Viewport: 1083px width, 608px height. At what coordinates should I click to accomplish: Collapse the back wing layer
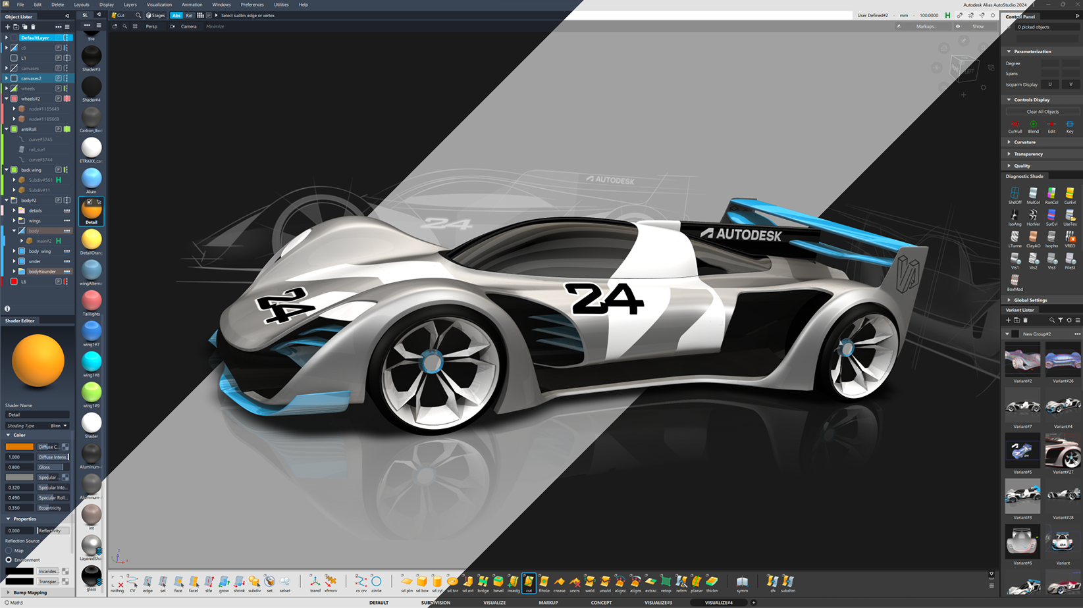click(7, 170)
